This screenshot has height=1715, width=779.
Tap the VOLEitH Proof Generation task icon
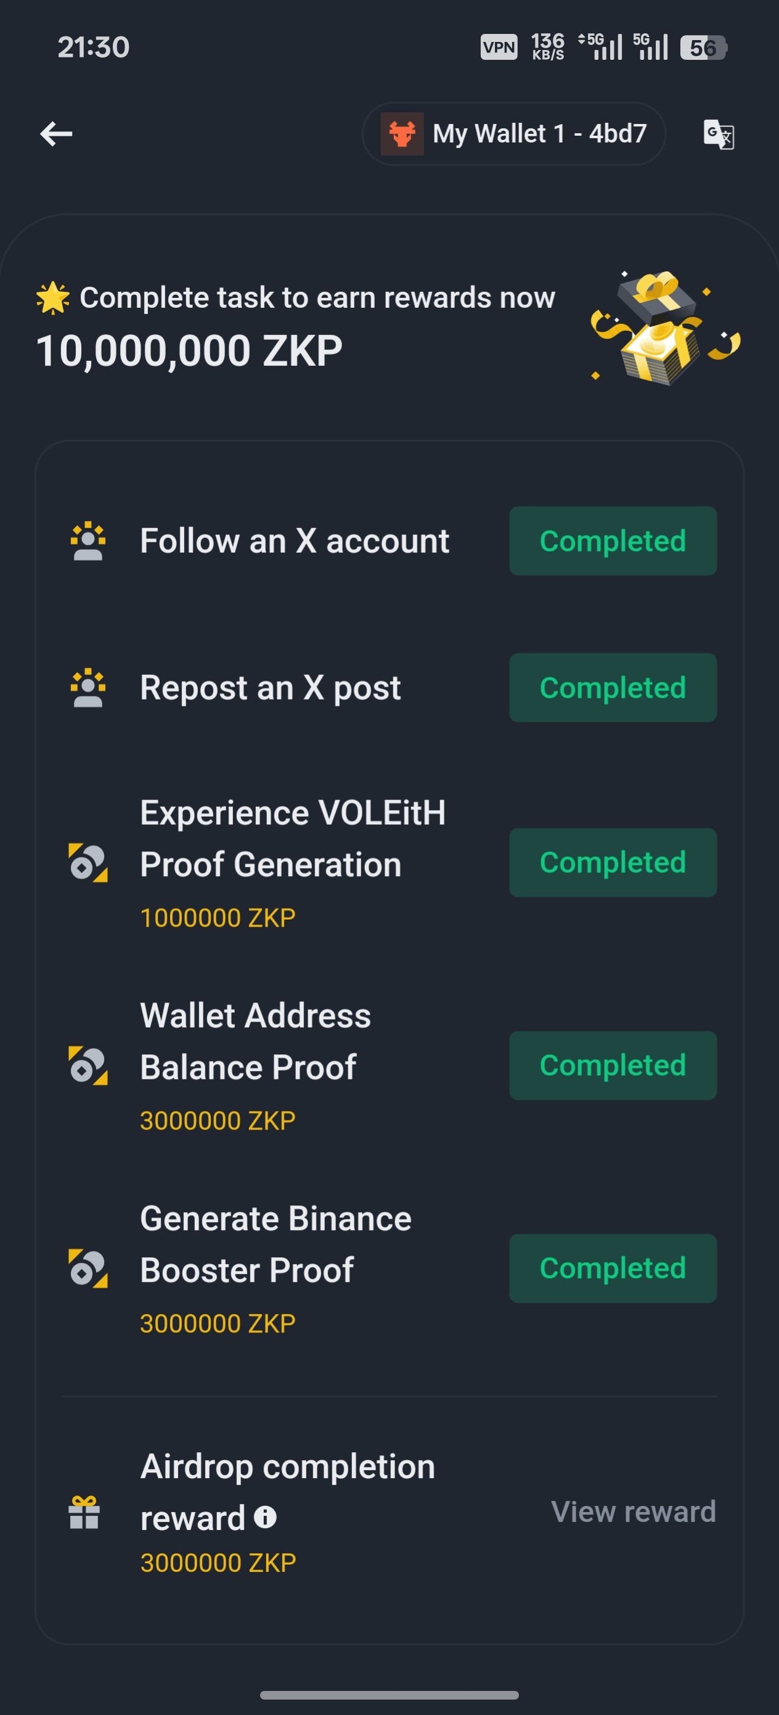point(88,863)
